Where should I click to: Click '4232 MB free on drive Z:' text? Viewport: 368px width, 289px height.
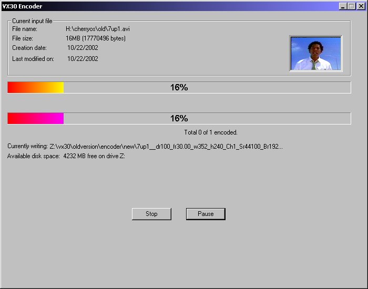pos(94,156)
